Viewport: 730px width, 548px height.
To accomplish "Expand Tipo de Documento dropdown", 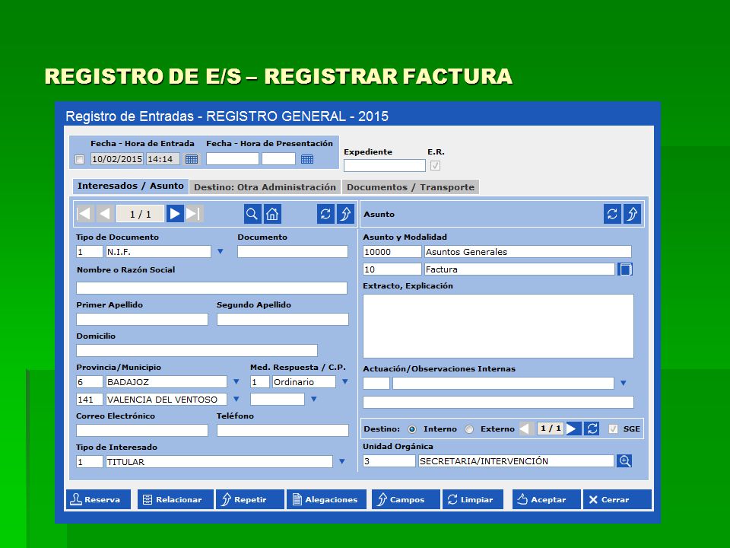I will 221,252.
